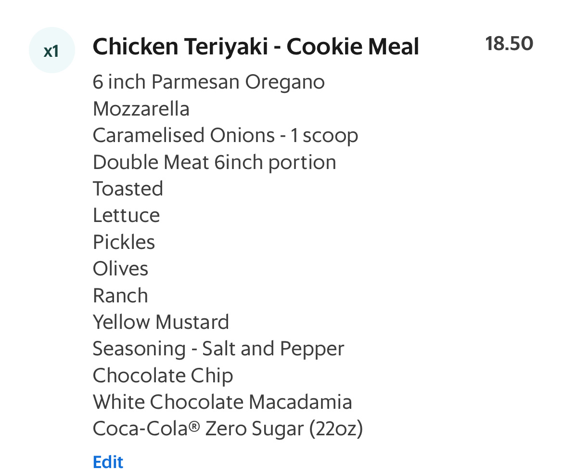The width and height of the screenshot is (563, 469).
Task: Click the Mozzarella ingredient line
Action: click(141, 108)
